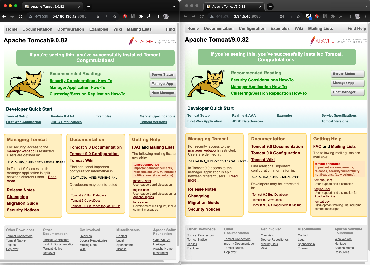Screen dimensions: 370x265
Task: Expand tab search chevron in left window
Action: click(x=174, y=7)
